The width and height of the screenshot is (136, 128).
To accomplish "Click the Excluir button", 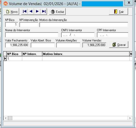I will click(x=58, y=12).
